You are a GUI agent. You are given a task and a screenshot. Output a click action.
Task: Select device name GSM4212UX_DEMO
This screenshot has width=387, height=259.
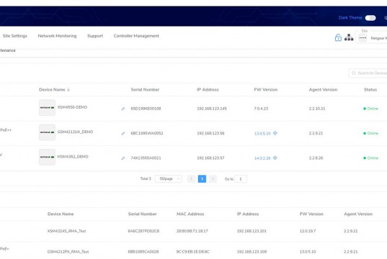point(75,132)
